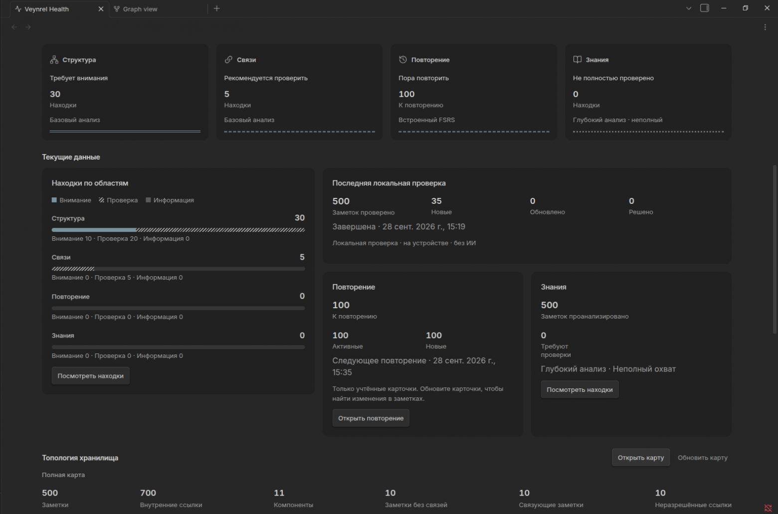
Task: Click the Не полностью проверено status text
Action: [x=613, y=78]
